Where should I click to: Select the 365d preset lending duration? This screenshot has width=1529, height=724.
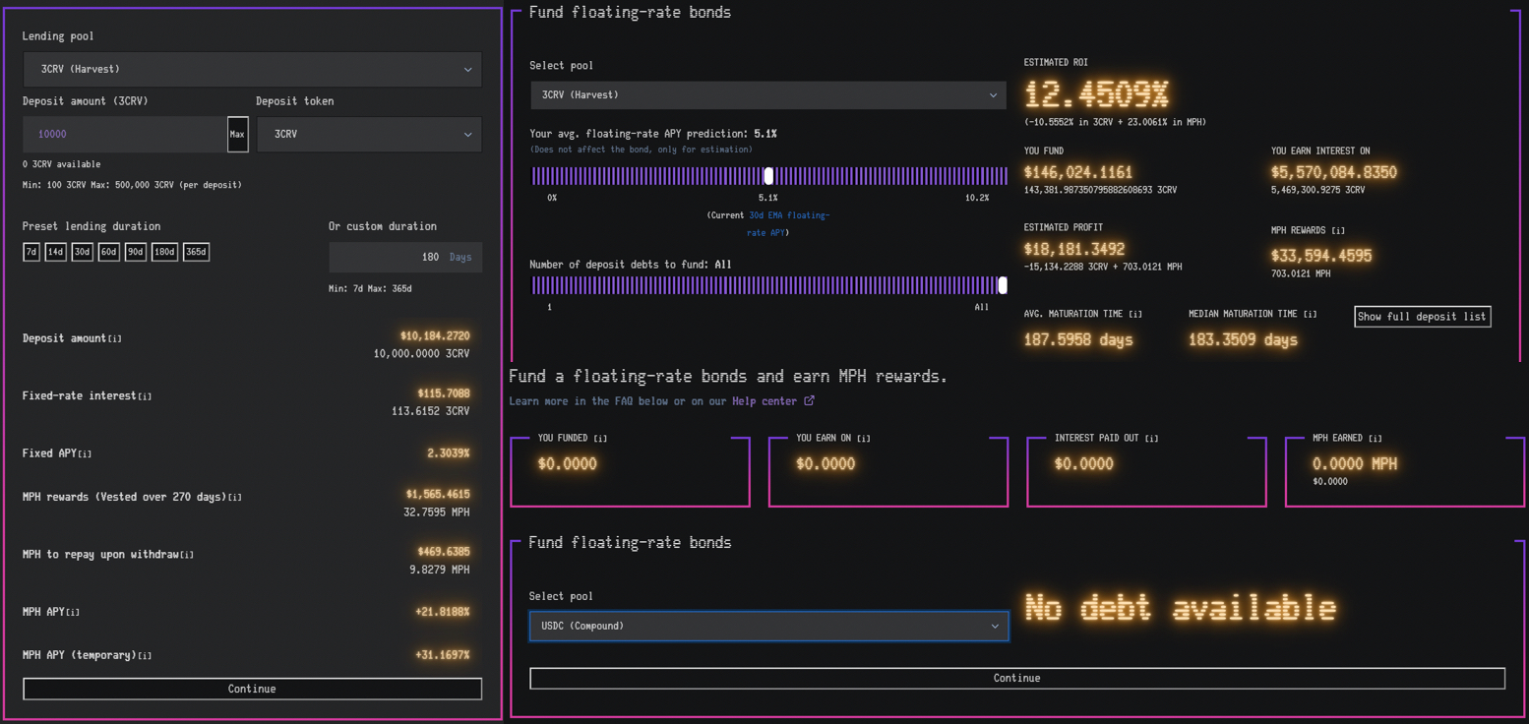coord(197,252)
